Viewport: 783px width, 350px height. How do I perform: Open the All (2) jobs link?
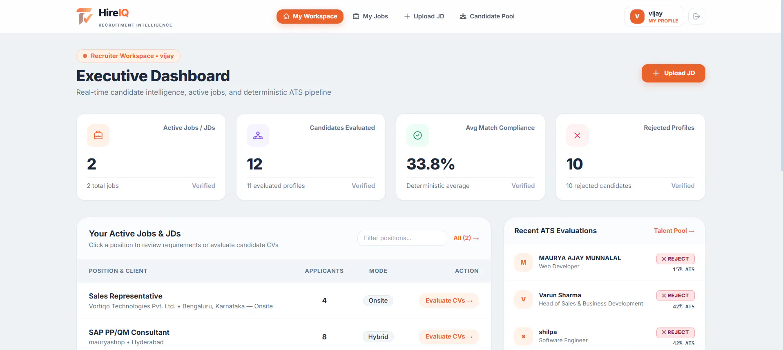click(466, 238)
